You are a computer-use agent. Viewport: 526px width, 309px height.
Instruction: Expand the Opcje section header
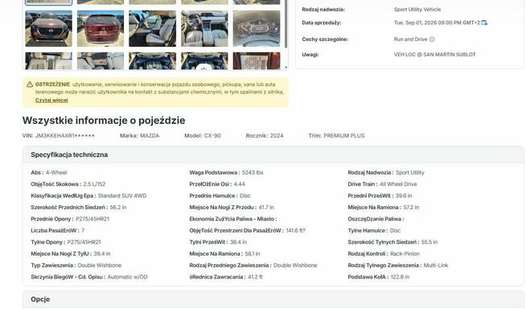pyautogui.click(x=273, y=299)
